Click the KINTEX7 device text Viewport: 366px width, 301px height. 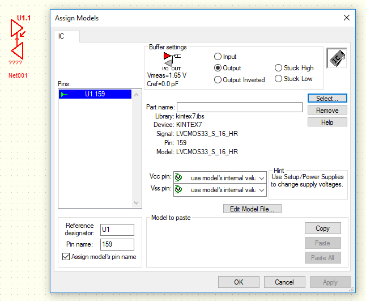[x=189, y=125]
